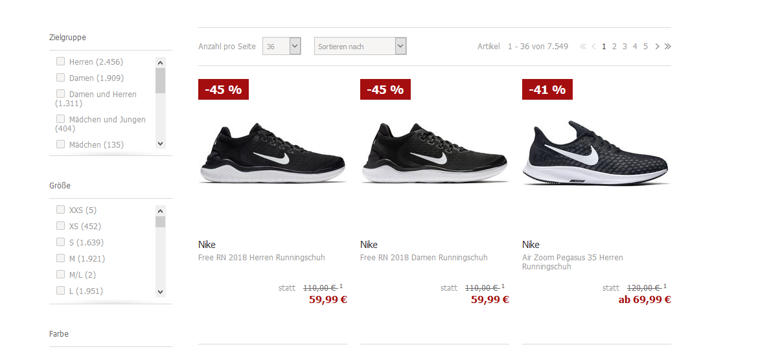Enable the Damen filter checkbox
The height and width of the screenshot is (349, 758).
tap(61, 78)
